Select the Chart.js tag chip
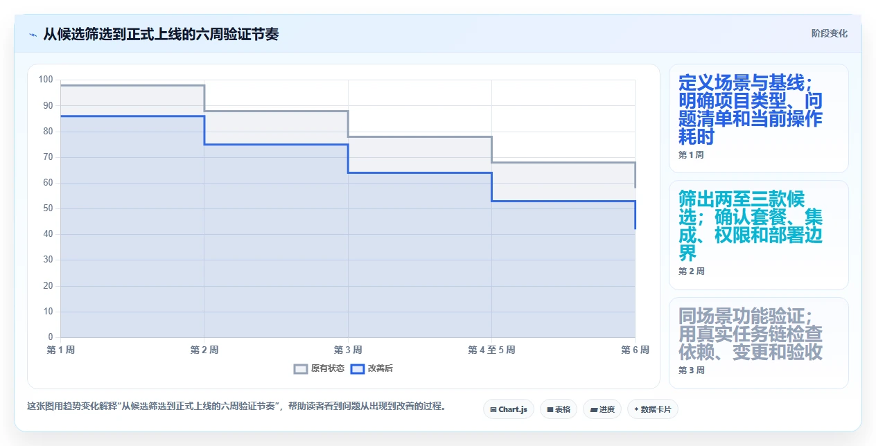Viewport: 876px width, 446px height. 509,409
